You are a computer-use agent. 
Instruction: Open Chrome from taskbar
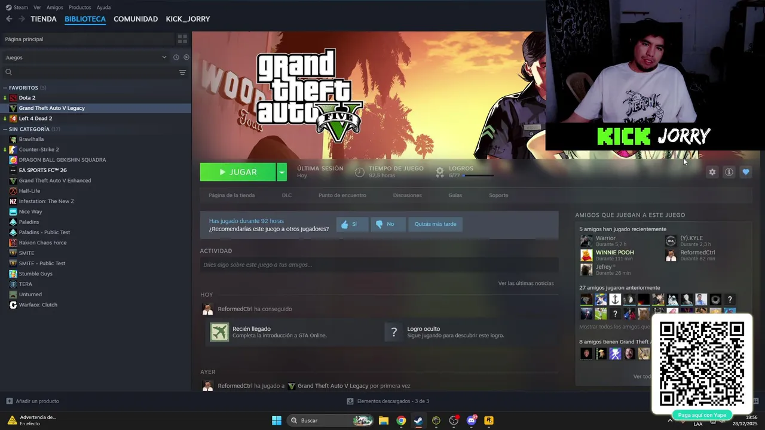[x=401, y=420]
